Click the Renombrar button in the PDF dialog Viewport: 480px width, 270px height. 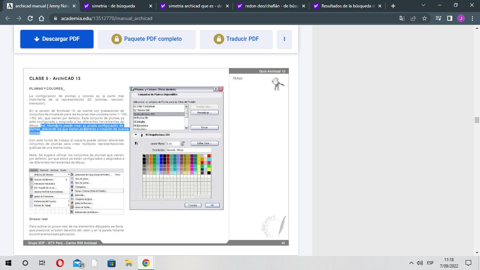pyautogui.click(x=205, y=113)
